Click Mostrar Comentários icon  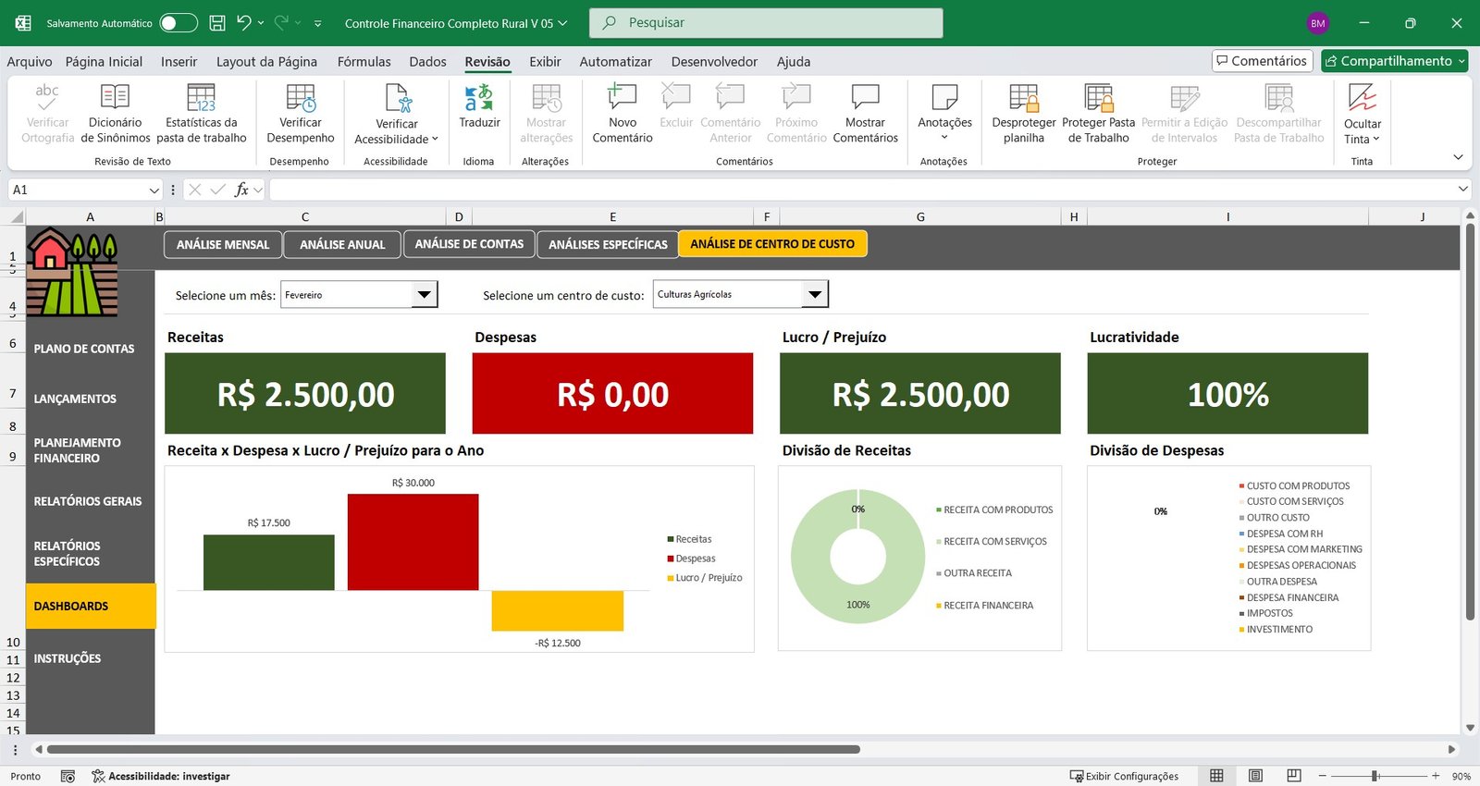point(865,99)
